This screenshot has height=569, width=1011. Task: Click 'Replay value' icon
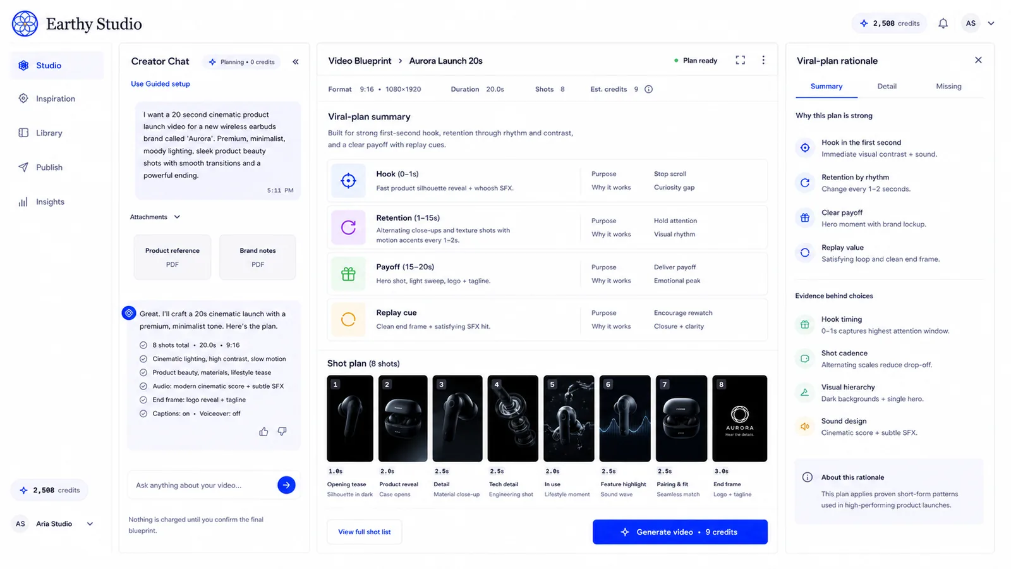click(x=805, y=253)
